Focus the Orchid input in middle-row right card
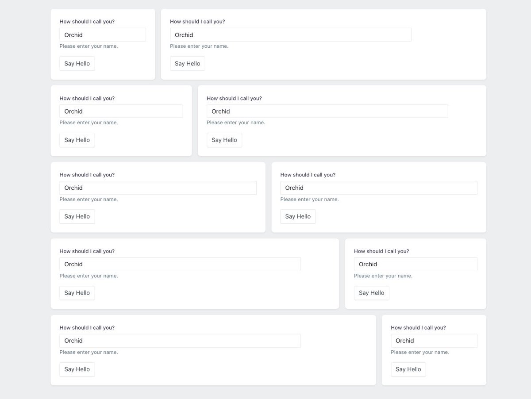Viewport: 531px width, 399px height. click(x=379, y=188)
